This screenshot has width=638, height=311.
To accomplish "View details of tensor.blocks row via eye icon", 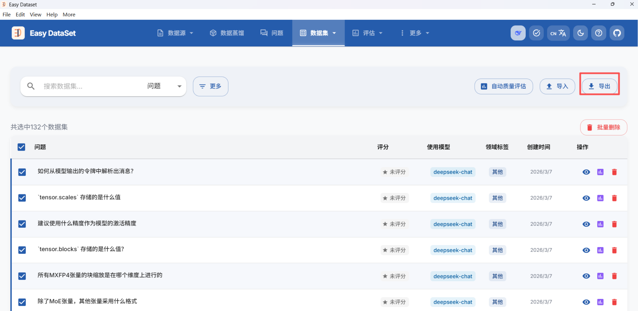I will [586, 250].
